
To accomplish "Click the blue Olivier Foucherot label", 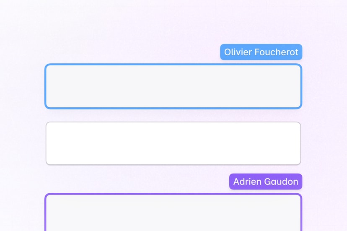I will 261,52.
